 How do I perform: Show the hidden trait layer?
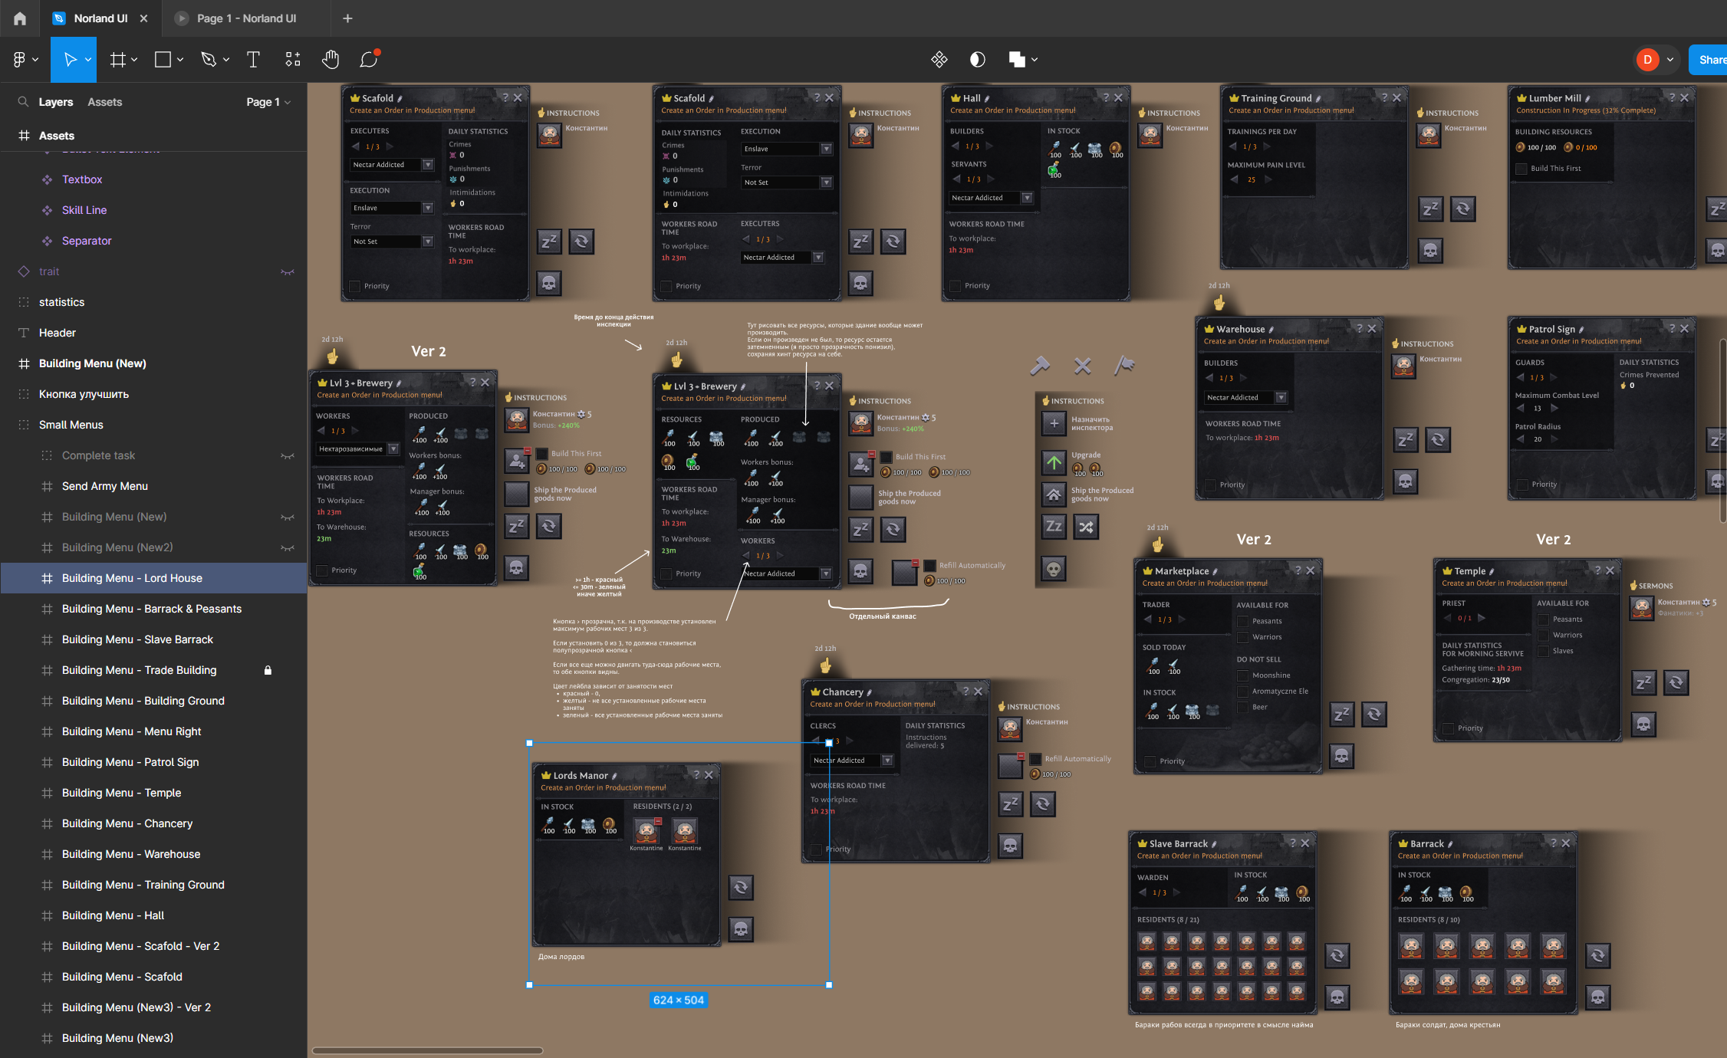coord(288,271)
